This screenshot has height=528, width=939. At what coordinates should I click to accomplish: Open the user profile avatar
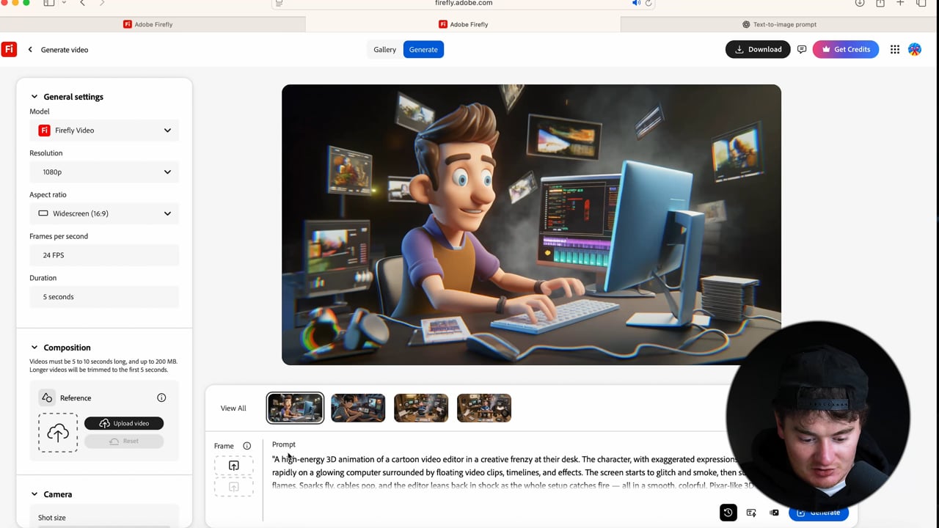pos(915,49)
